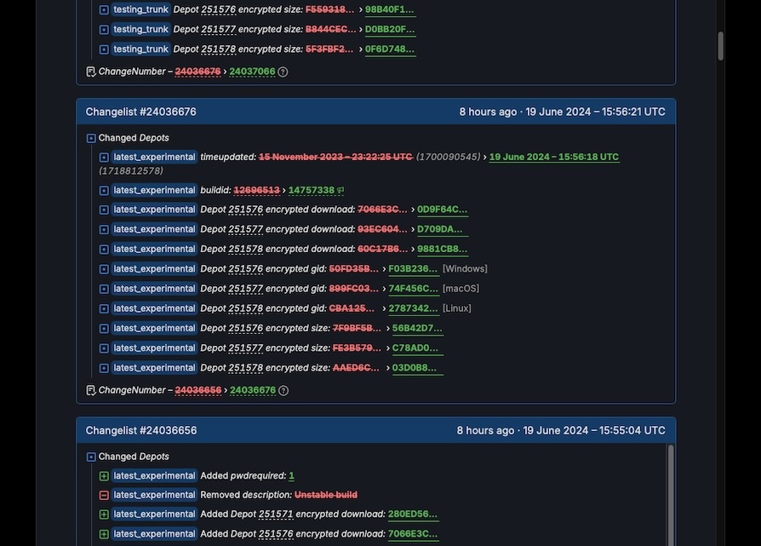Click the help icon beside ChangeNumber 24037066
Screen dimensions: 761x546
283,72
